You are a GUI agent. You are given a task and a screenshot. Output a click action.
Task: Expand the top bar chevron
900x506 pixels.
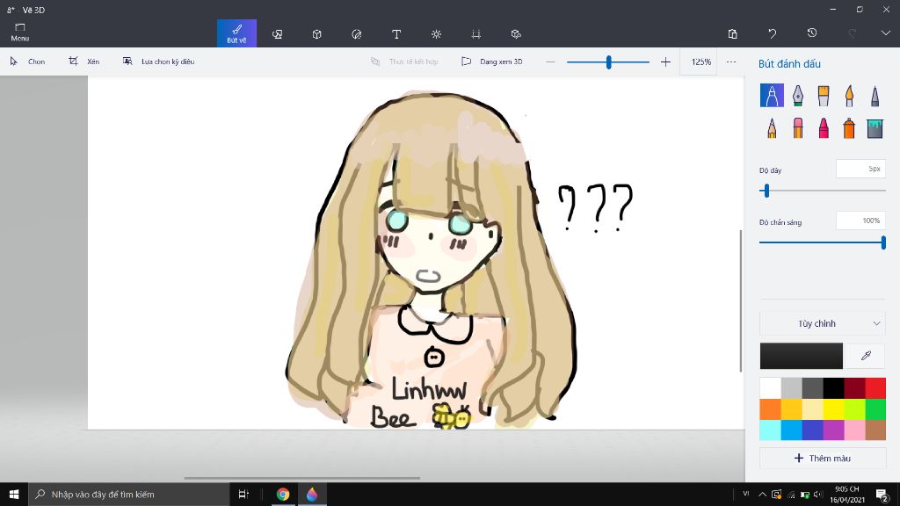click(x=886, y=33)
